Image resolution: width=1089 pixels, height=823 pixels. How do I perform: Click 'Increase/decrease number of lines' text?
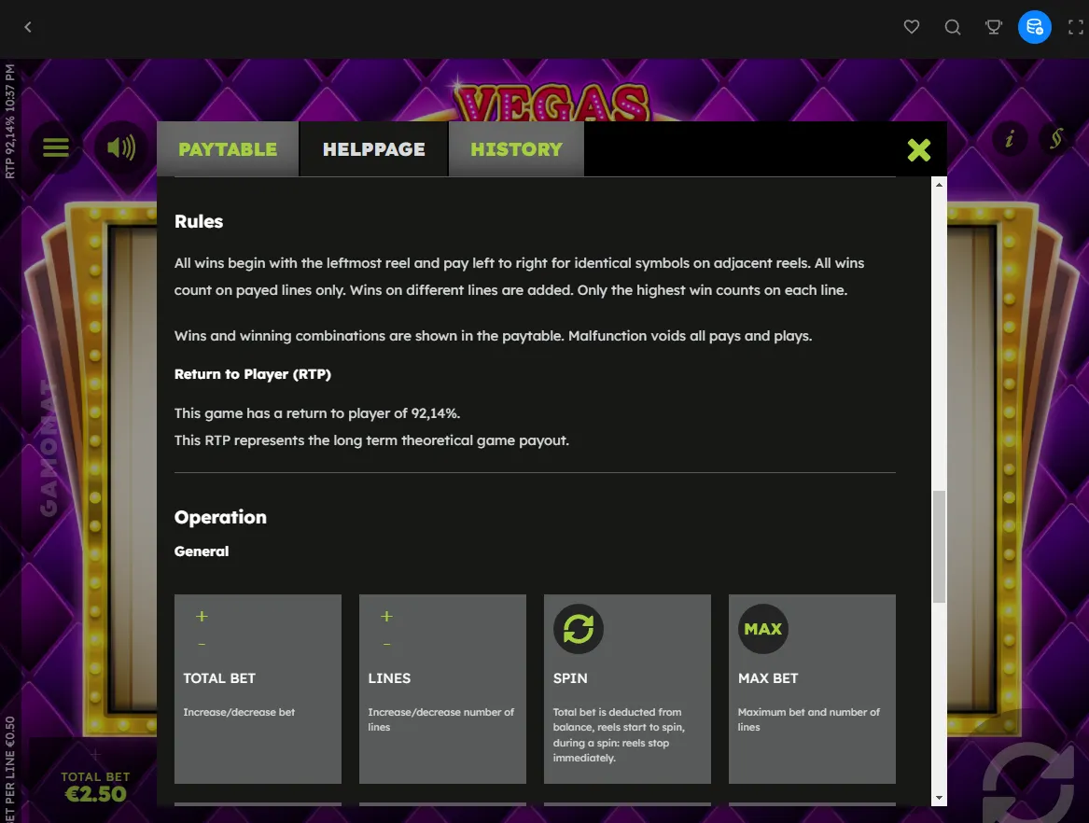click(x=441, y=719)
